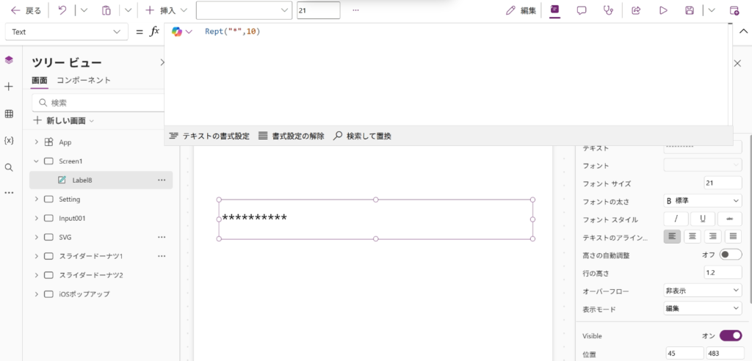Open the comments speech bubble icon

(x=582, y=10)
